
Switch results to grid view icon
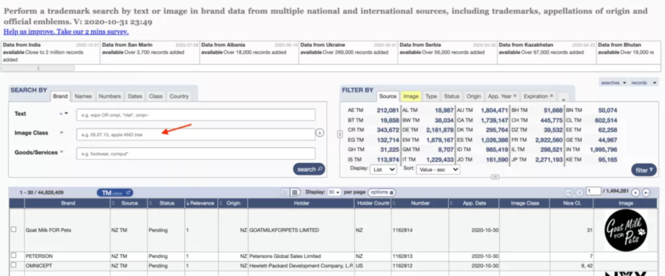pyautogui.click(x=295, y=193)
